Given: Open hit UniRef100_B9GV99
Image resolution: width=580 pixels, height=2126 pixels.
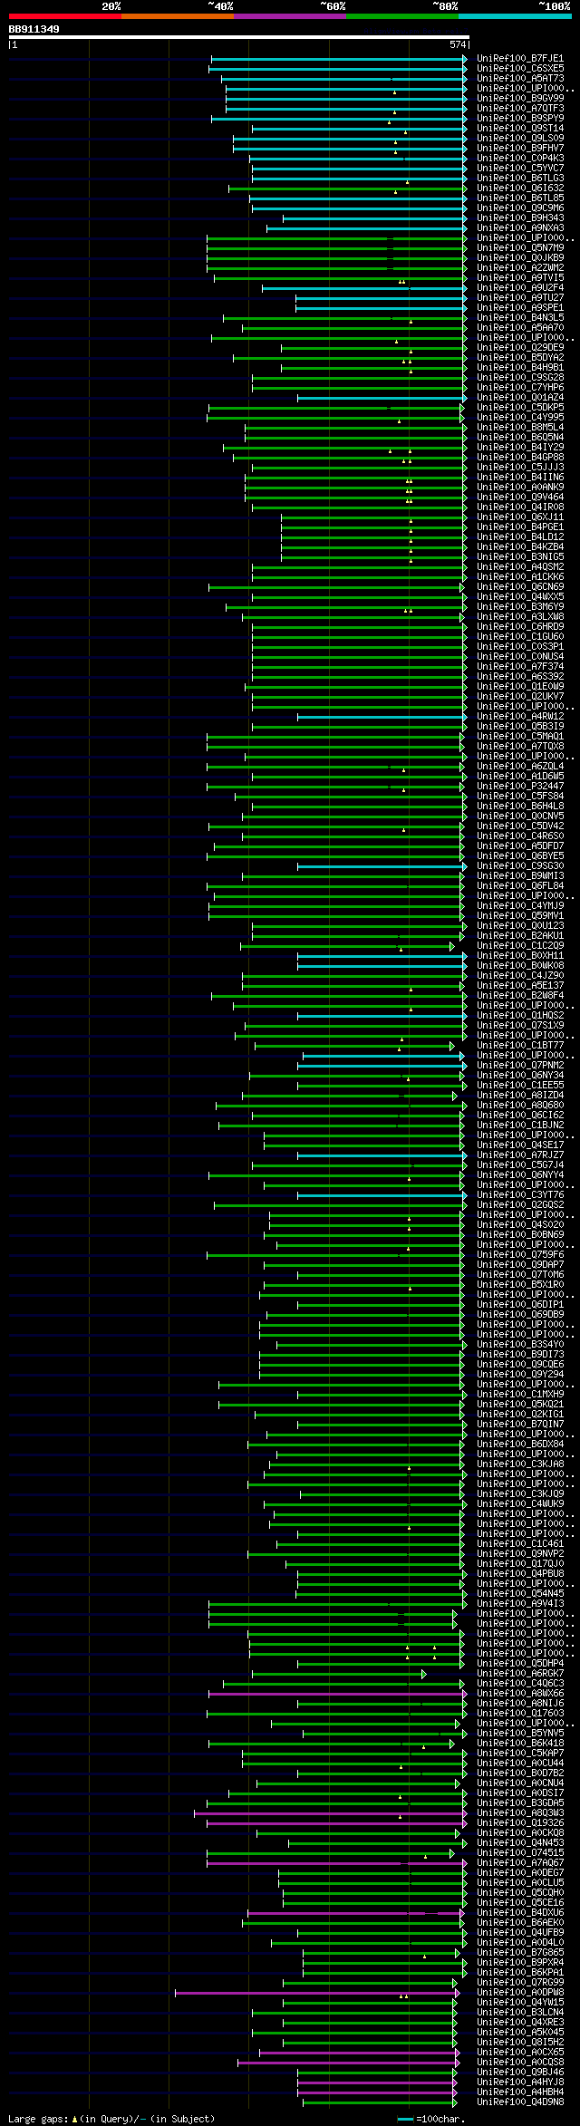Looking at the screenshot, I should 520,98.
